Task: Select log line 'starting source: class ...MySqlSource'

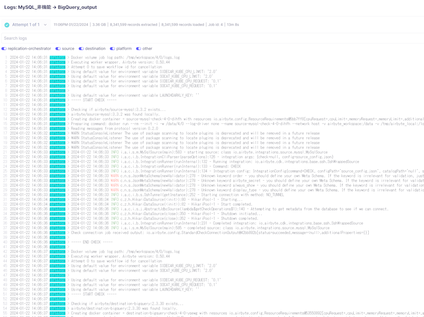Action: [199, 152]
